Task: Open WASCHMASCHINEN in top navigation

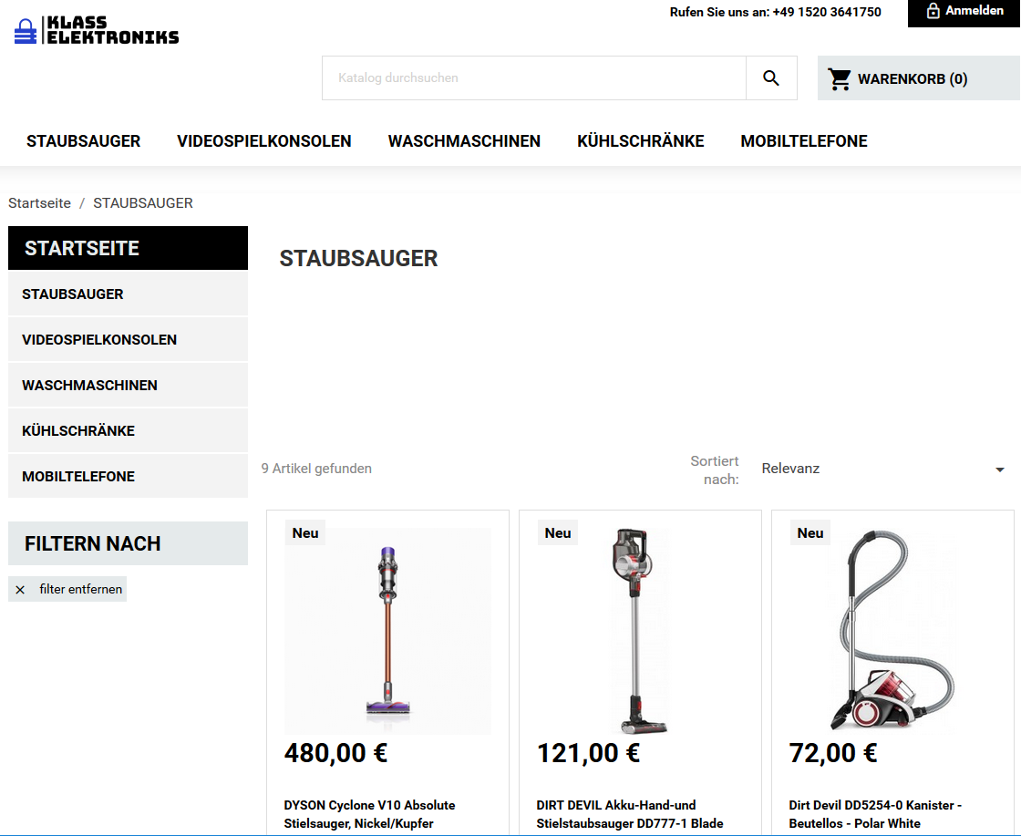Action: (464, 141)
